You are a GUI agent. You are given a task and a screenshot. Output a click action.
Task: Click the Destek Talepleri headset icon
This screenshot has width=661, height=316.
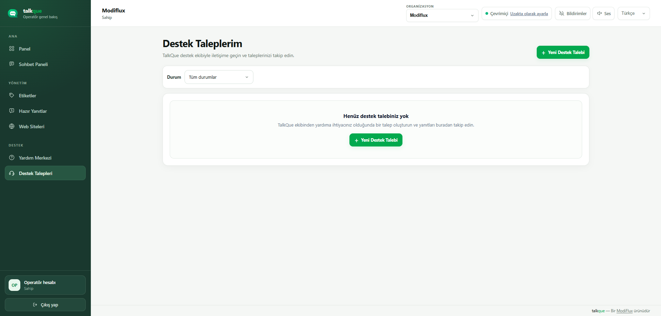12,173
